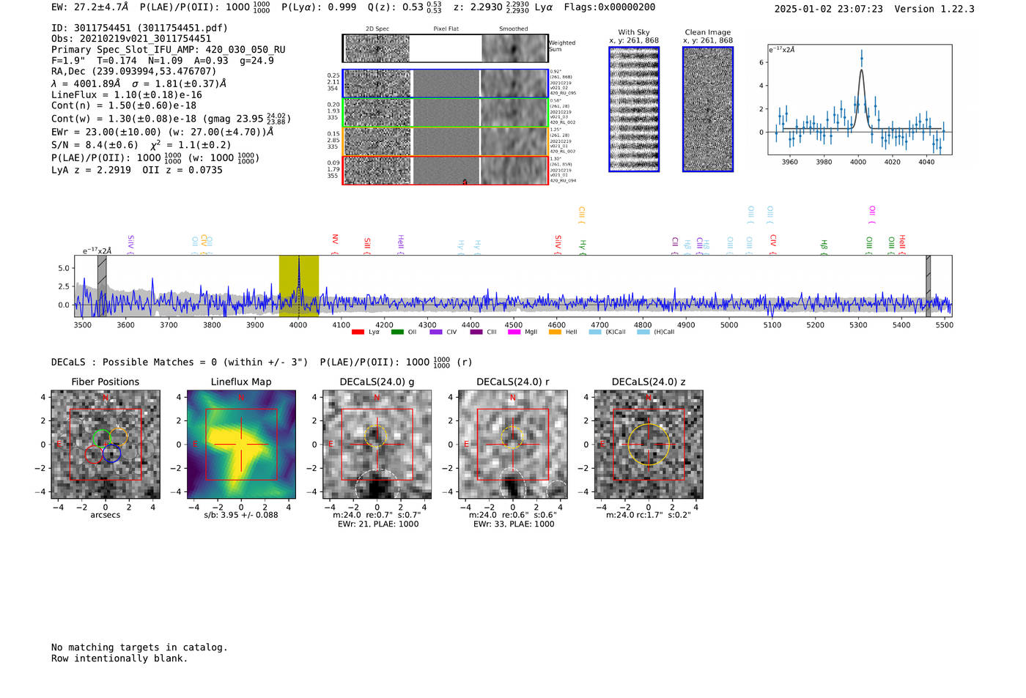Select the LyA z = 2.2919 text
This screenshot has width=1026, height=698.
[x=91, y=170]
